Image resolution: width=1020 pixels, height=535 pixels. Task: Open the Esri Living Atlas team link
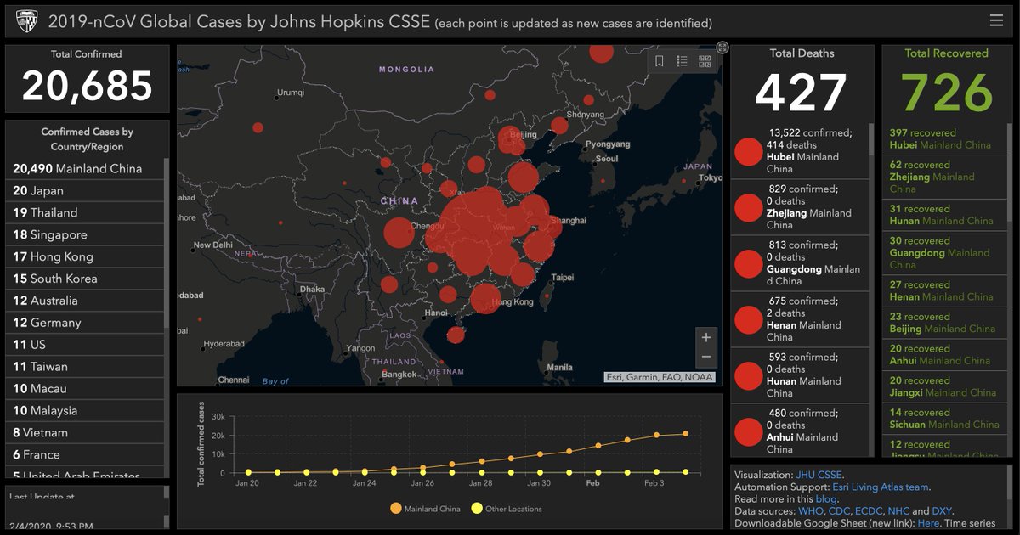click(x=881, y=487)
